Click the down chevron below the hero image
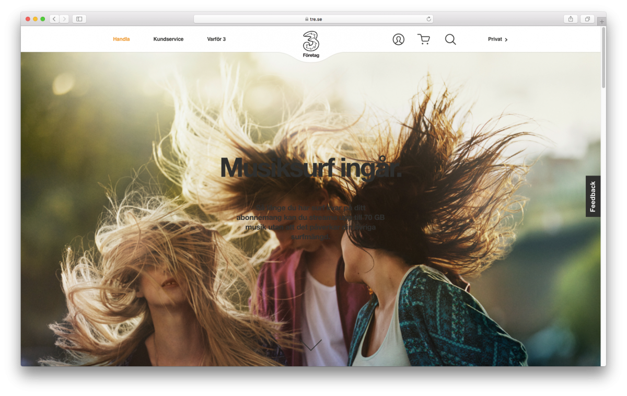Image resolution: width=627 pixels, height=396 pixels. [311, 345]
